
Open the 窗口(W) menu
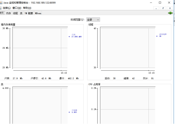tap(17, 8)
